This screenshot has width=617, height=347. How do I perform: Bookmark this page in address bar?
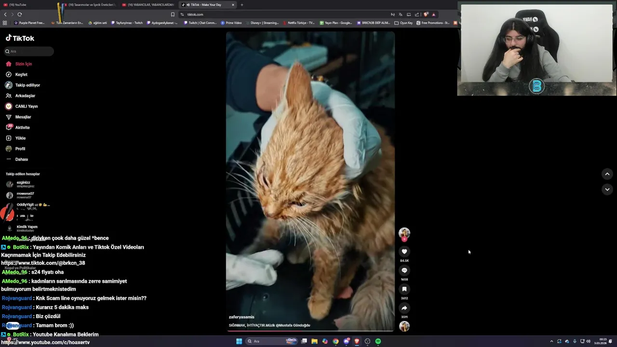point(173,14)
